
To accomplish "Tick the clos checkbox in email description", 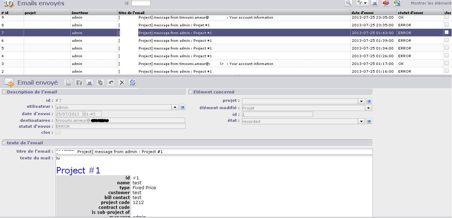I will click(x=58, y=132).
